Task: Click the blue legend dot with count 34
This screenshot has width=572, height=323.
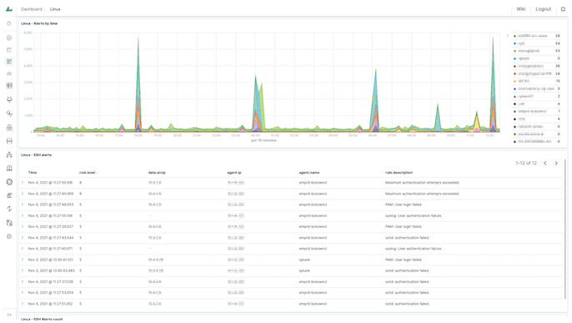Action: [514, 43]
